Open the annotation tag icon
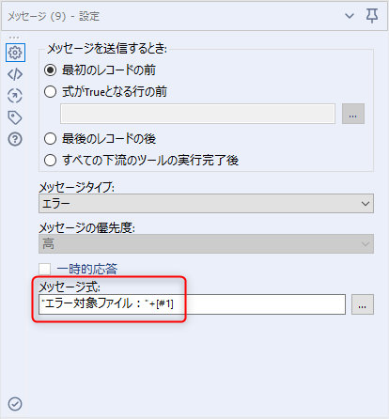The image size is (389, 419). [15, 117]
